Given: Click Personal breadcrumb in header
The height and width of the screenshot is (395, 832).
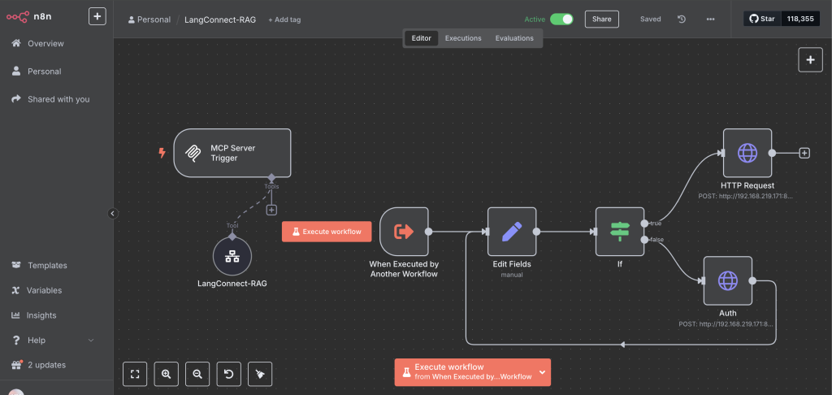Looking at the screenshot, I should (x=149, y=20).
